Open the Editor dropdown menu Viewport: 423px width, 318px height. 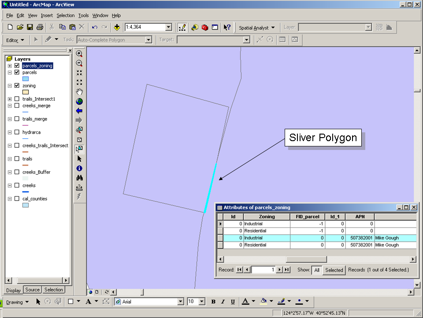pos(15,40)
